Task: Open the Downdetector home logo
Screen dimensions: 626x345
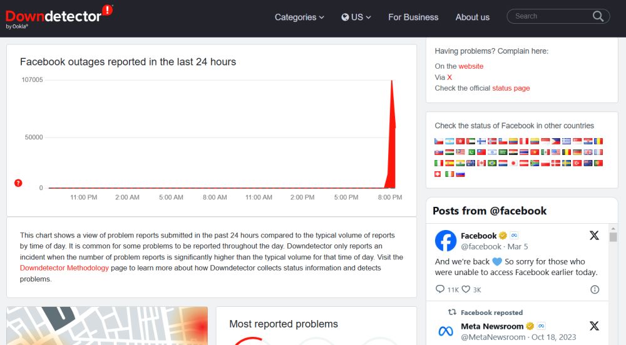Action: (x=59, y=16)
